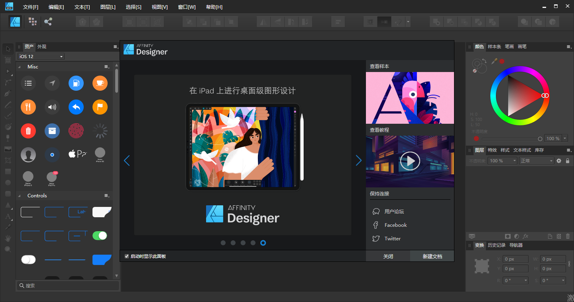Click the Designer Persona icon in toolbar
Screen dimensions: 574x302
(16, 21)
